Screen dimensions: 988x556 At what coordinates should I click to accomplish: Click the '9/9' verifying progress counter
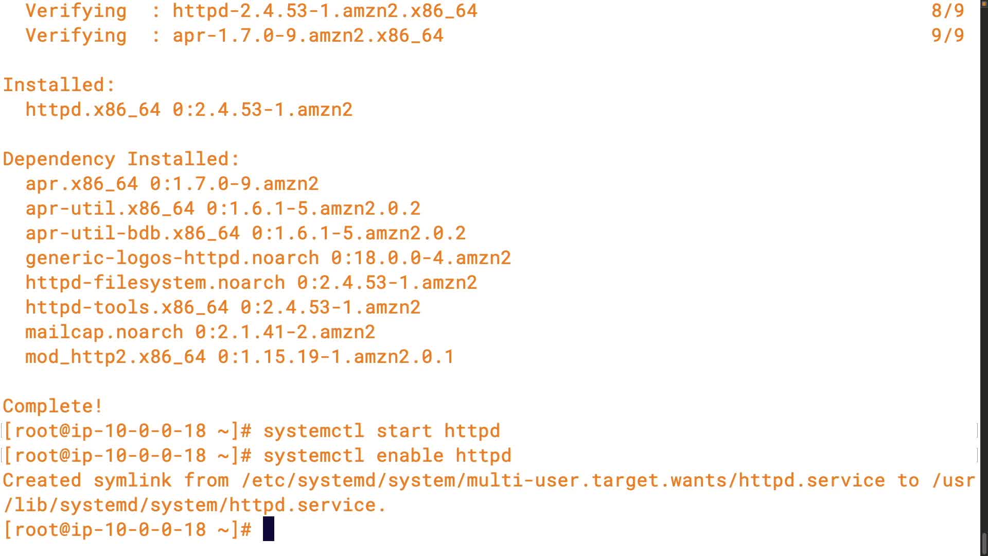[947, 35]
